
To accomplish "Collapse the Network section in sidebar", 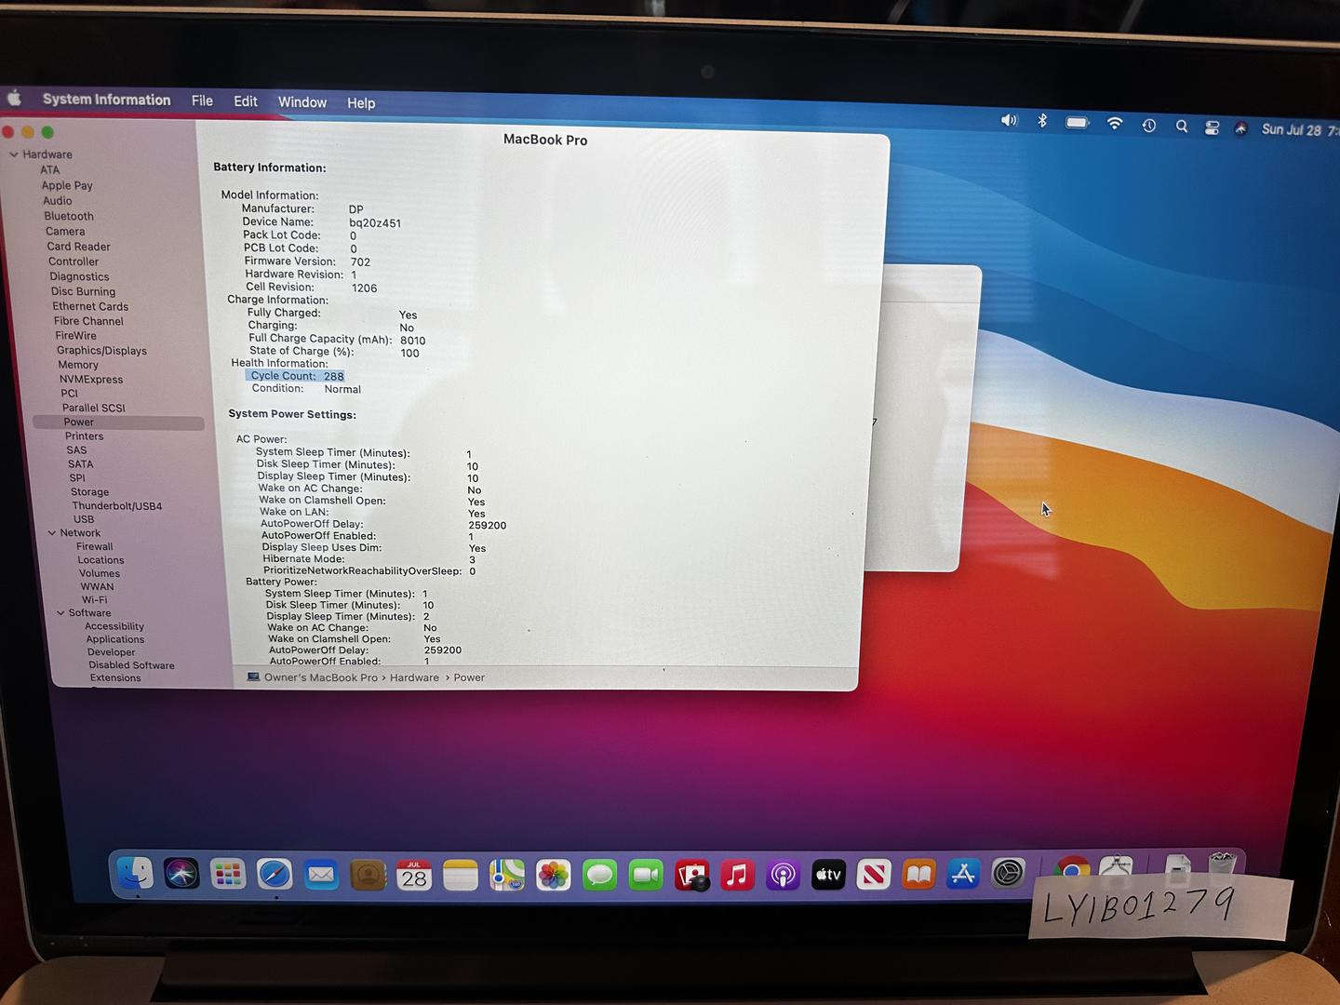I will click(52, 533).
